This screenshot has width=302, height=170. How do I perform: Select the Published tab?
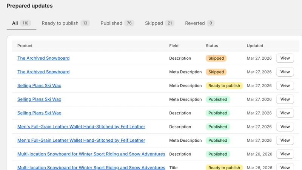[117, 23]
